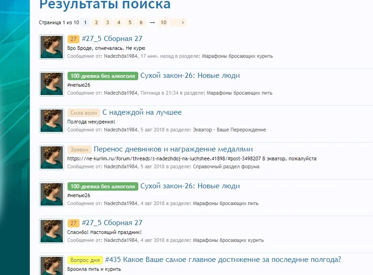Jump to page 10 of results
Viewport: 373px width, 275px height.
pyautogui.click(x=163, y=22)
